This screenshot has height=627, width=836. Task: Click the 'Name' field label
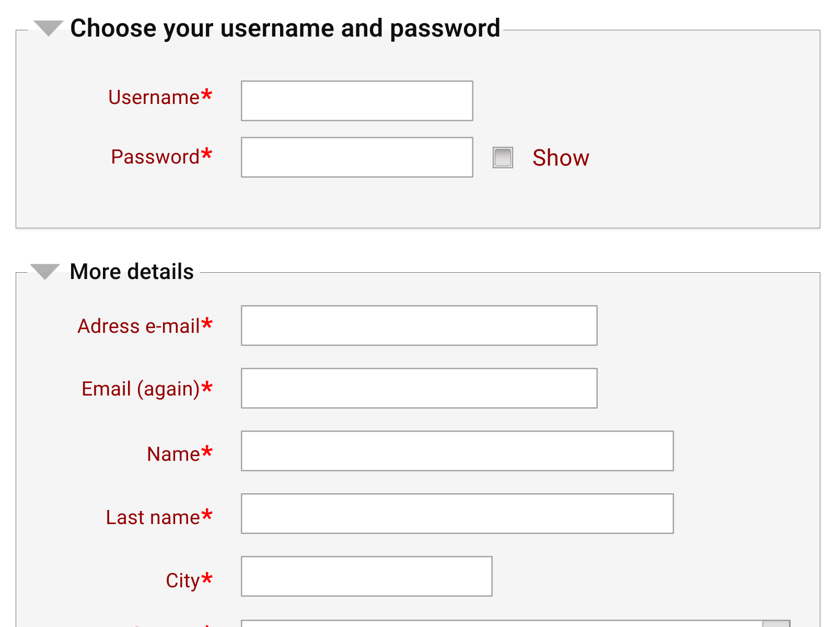click(173, 455)
